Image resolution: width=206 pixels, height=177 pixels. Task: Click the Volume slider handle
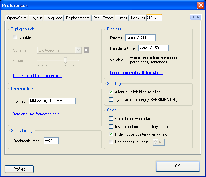[65, 60]
